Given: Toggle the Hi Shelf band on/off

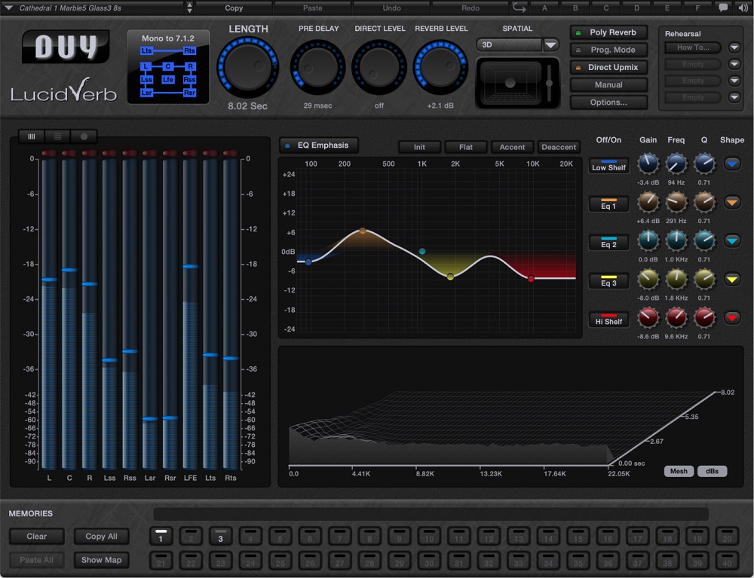Looking at the screenshot, I should click(x=608, y=320).
